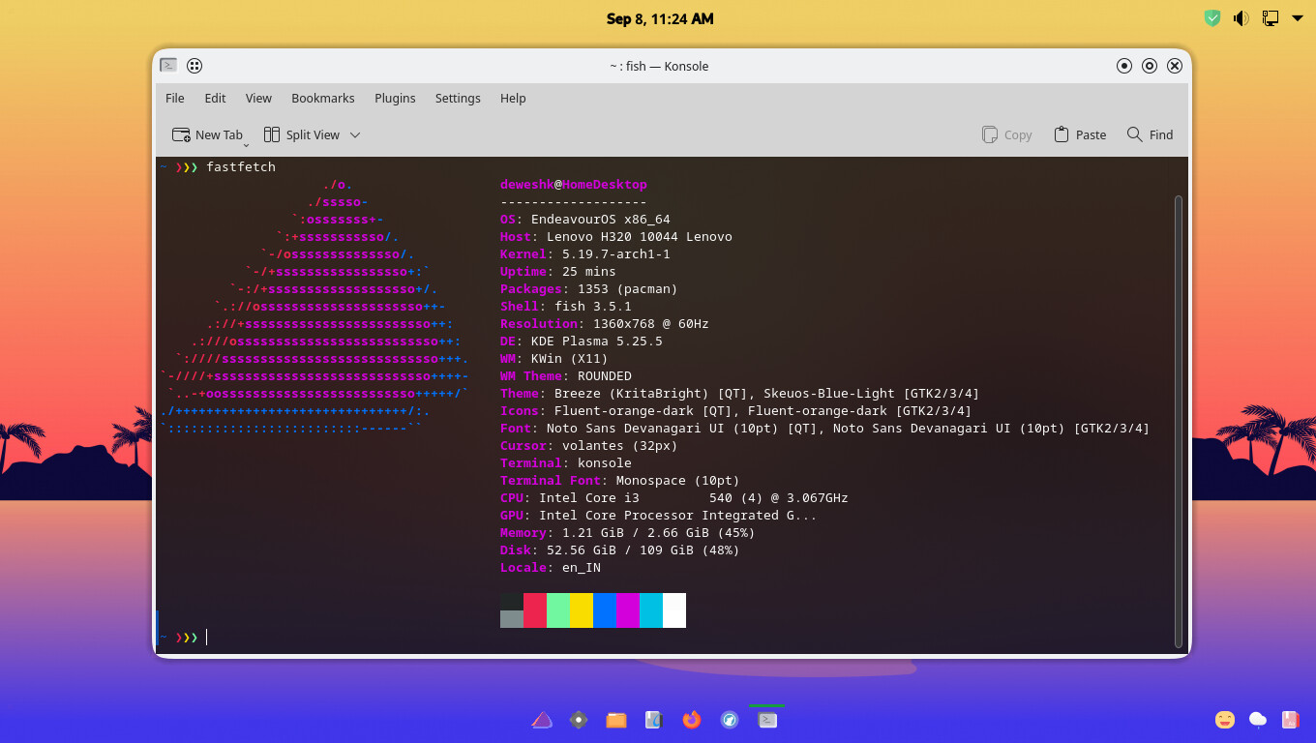Click the red color block in fastfetch output
Image resolution: width=1316 pixels, height=743 pixels.
535,610
